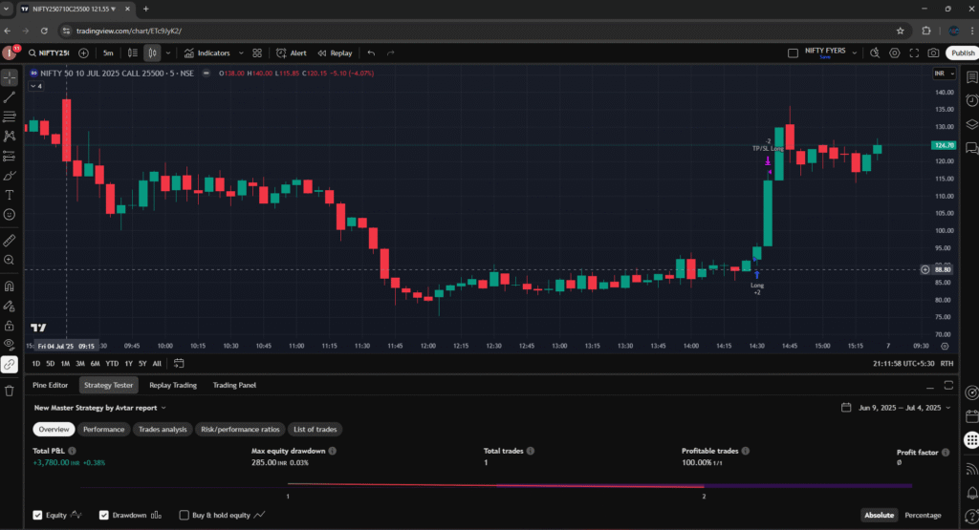Switch to the Trading Panel tab
The width and height of the screenshot is (979, 530).
(234, 386)
